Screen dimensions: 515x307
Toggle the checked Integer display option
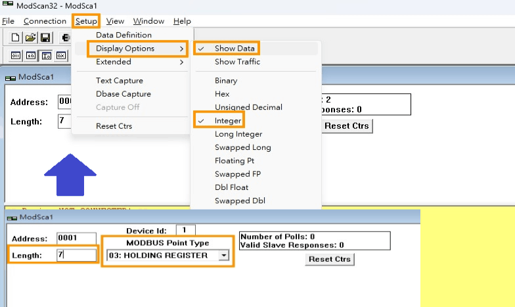coord(228,121)
